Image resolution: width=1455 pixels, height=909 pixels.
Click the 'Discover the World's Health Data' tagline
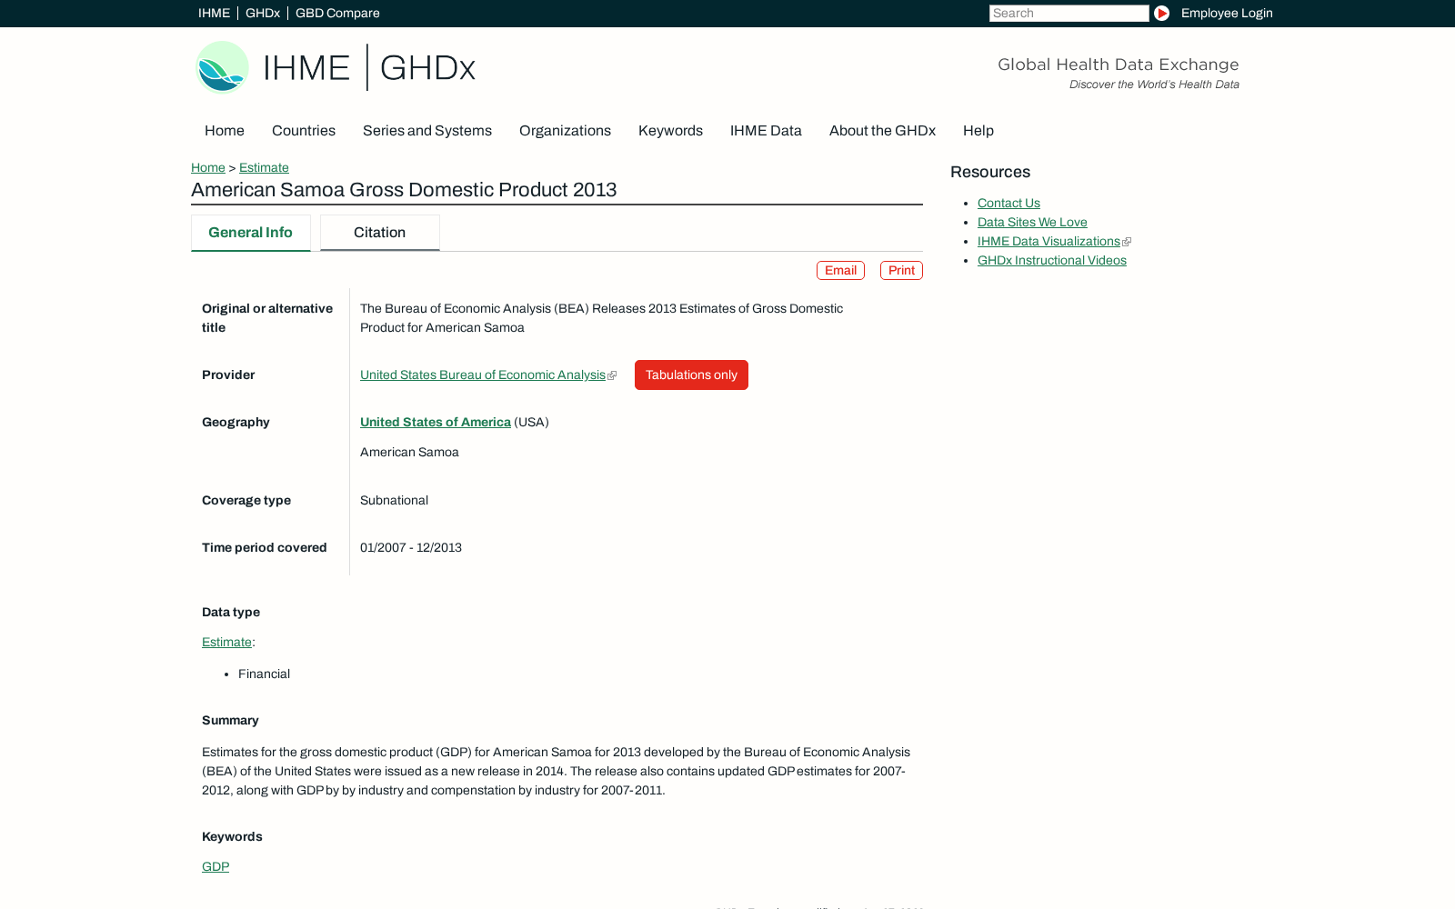[x=1154, y=85]
